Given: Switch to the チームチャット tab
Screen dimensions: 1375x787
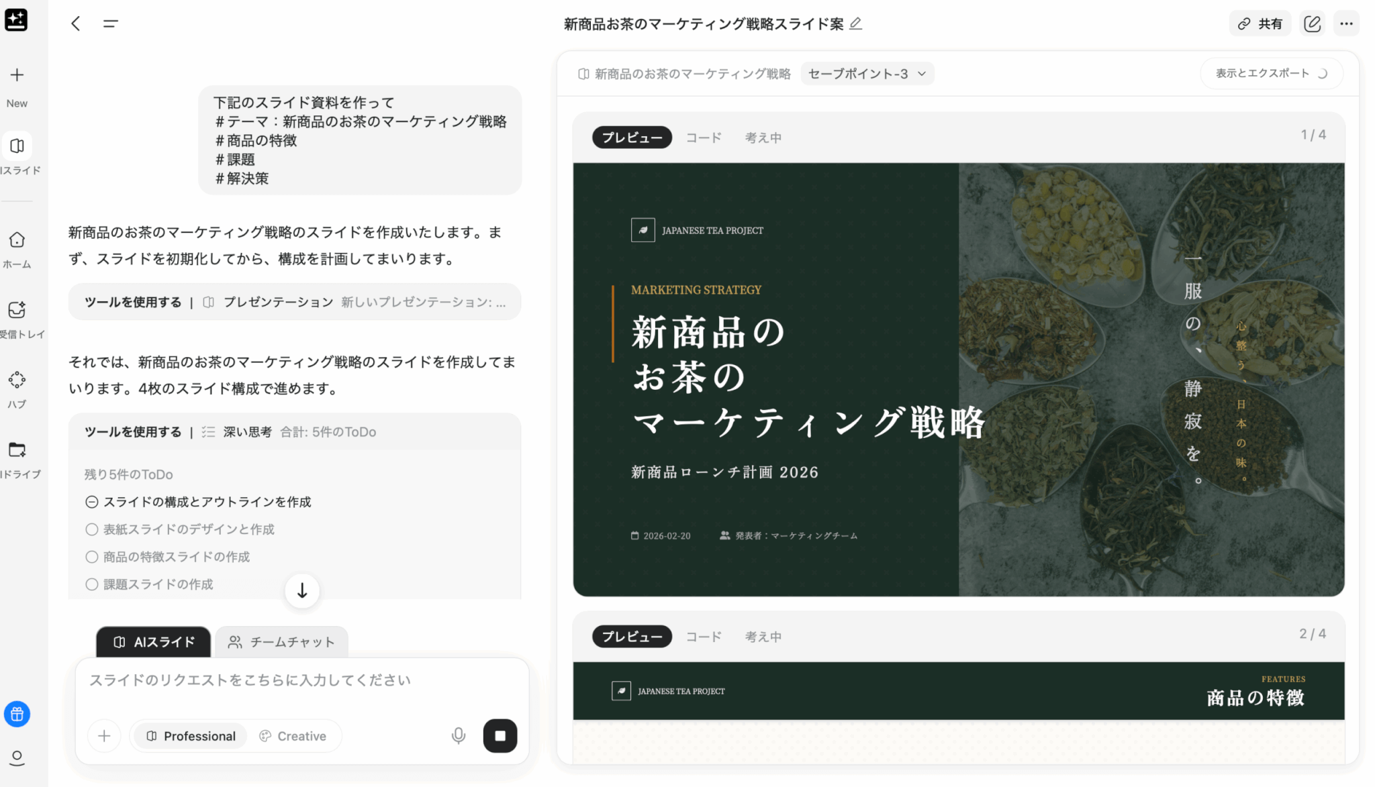Looking at the screenshot, I should (281, 642).
